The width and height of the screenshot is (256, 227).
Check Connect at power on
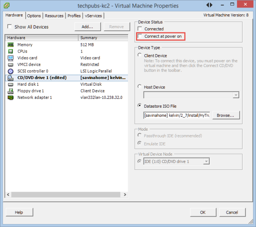pos(140,36)
